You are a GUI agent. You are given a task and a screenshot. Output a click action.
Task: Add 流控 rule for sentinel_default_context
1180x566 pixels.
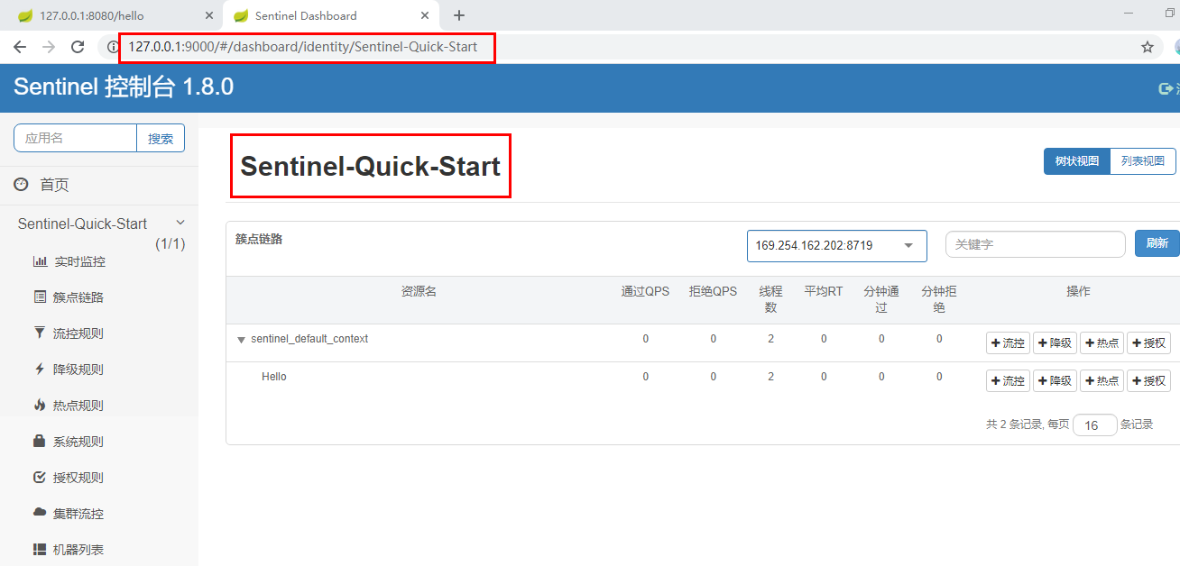1008,342
